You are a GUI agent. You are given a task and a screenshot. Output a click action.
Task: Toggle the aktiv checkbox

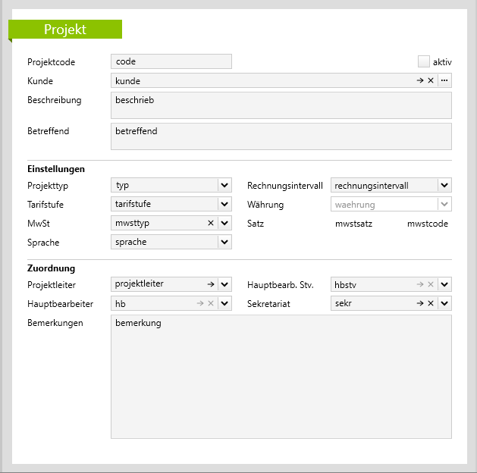coord(424,61)
